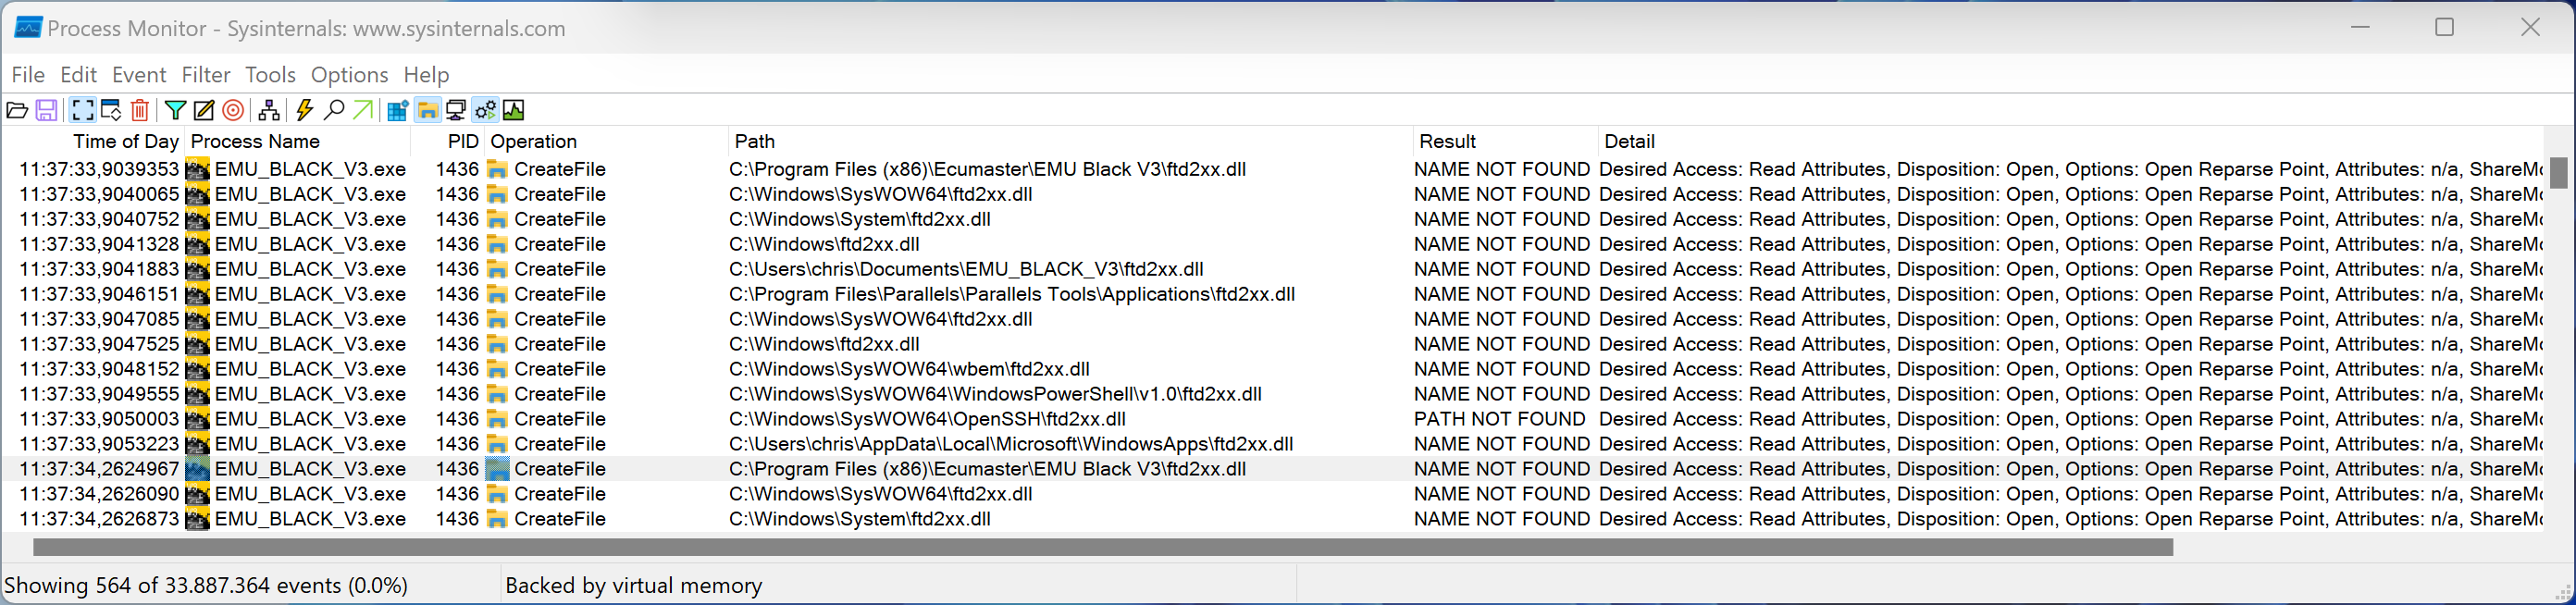Click the green Jump To arrow icon

(x=363, y=110)
